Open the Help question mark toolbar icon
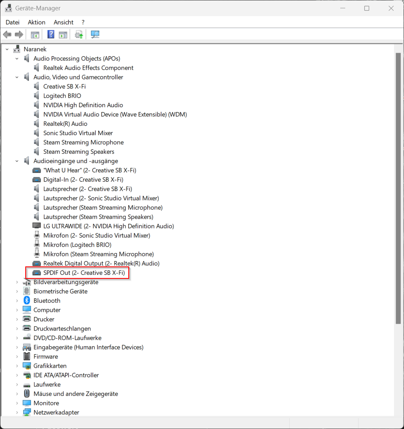The width and height of the screenshot is (404, 429). click(x=51, y=34)
